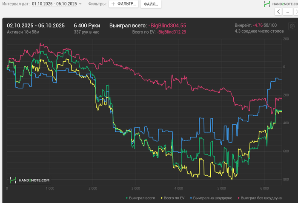Viewport: 298px width, 203px height.
Task: Add a filter with the 'ФИЛЬТР' button
Action: point(123,4)
